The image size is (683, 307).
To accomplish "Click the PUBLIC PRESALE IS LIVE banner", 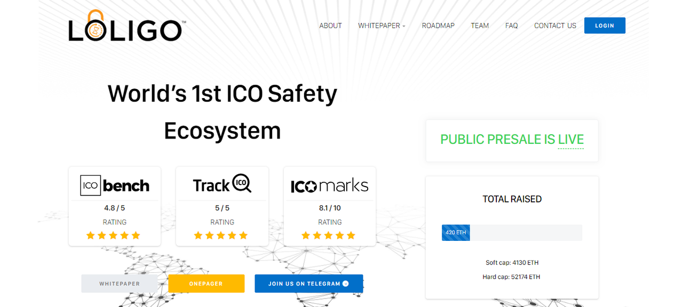I will coord(512,140).
